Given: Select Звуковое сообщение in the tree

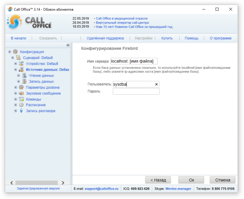Looking at the screenshot, I should tap(43, 93).
